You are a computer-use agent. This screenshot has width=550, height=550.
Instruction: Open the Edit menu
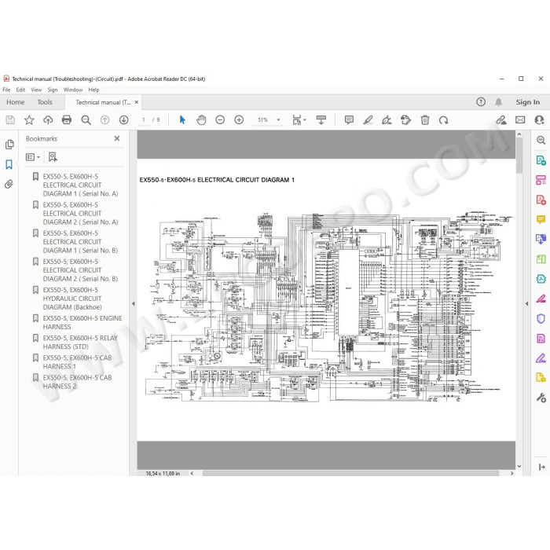pyautogui.click(x=20, y=90)
